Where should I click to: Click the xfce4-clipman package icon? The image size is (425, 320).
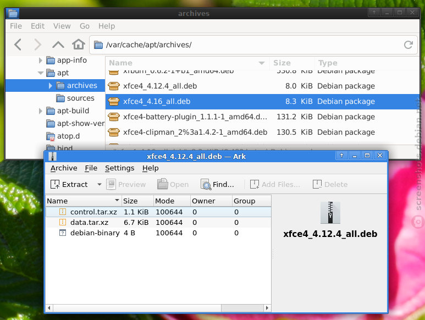click(114, 132)
